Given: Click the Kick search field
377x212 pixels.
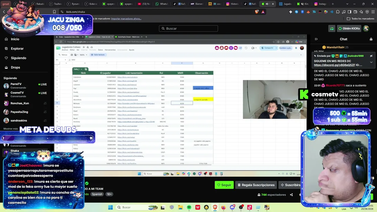Looking at the screenshot, I should (x=188, y=29).
